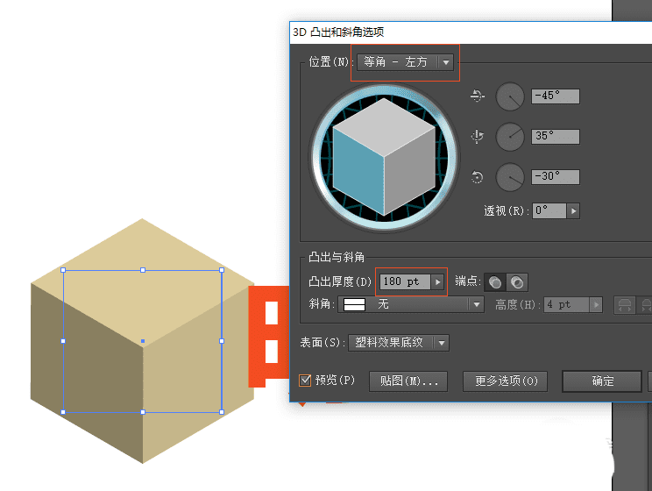Open the 高度 height slider arrow
The image size is (652, 491).
coord(596,305)
